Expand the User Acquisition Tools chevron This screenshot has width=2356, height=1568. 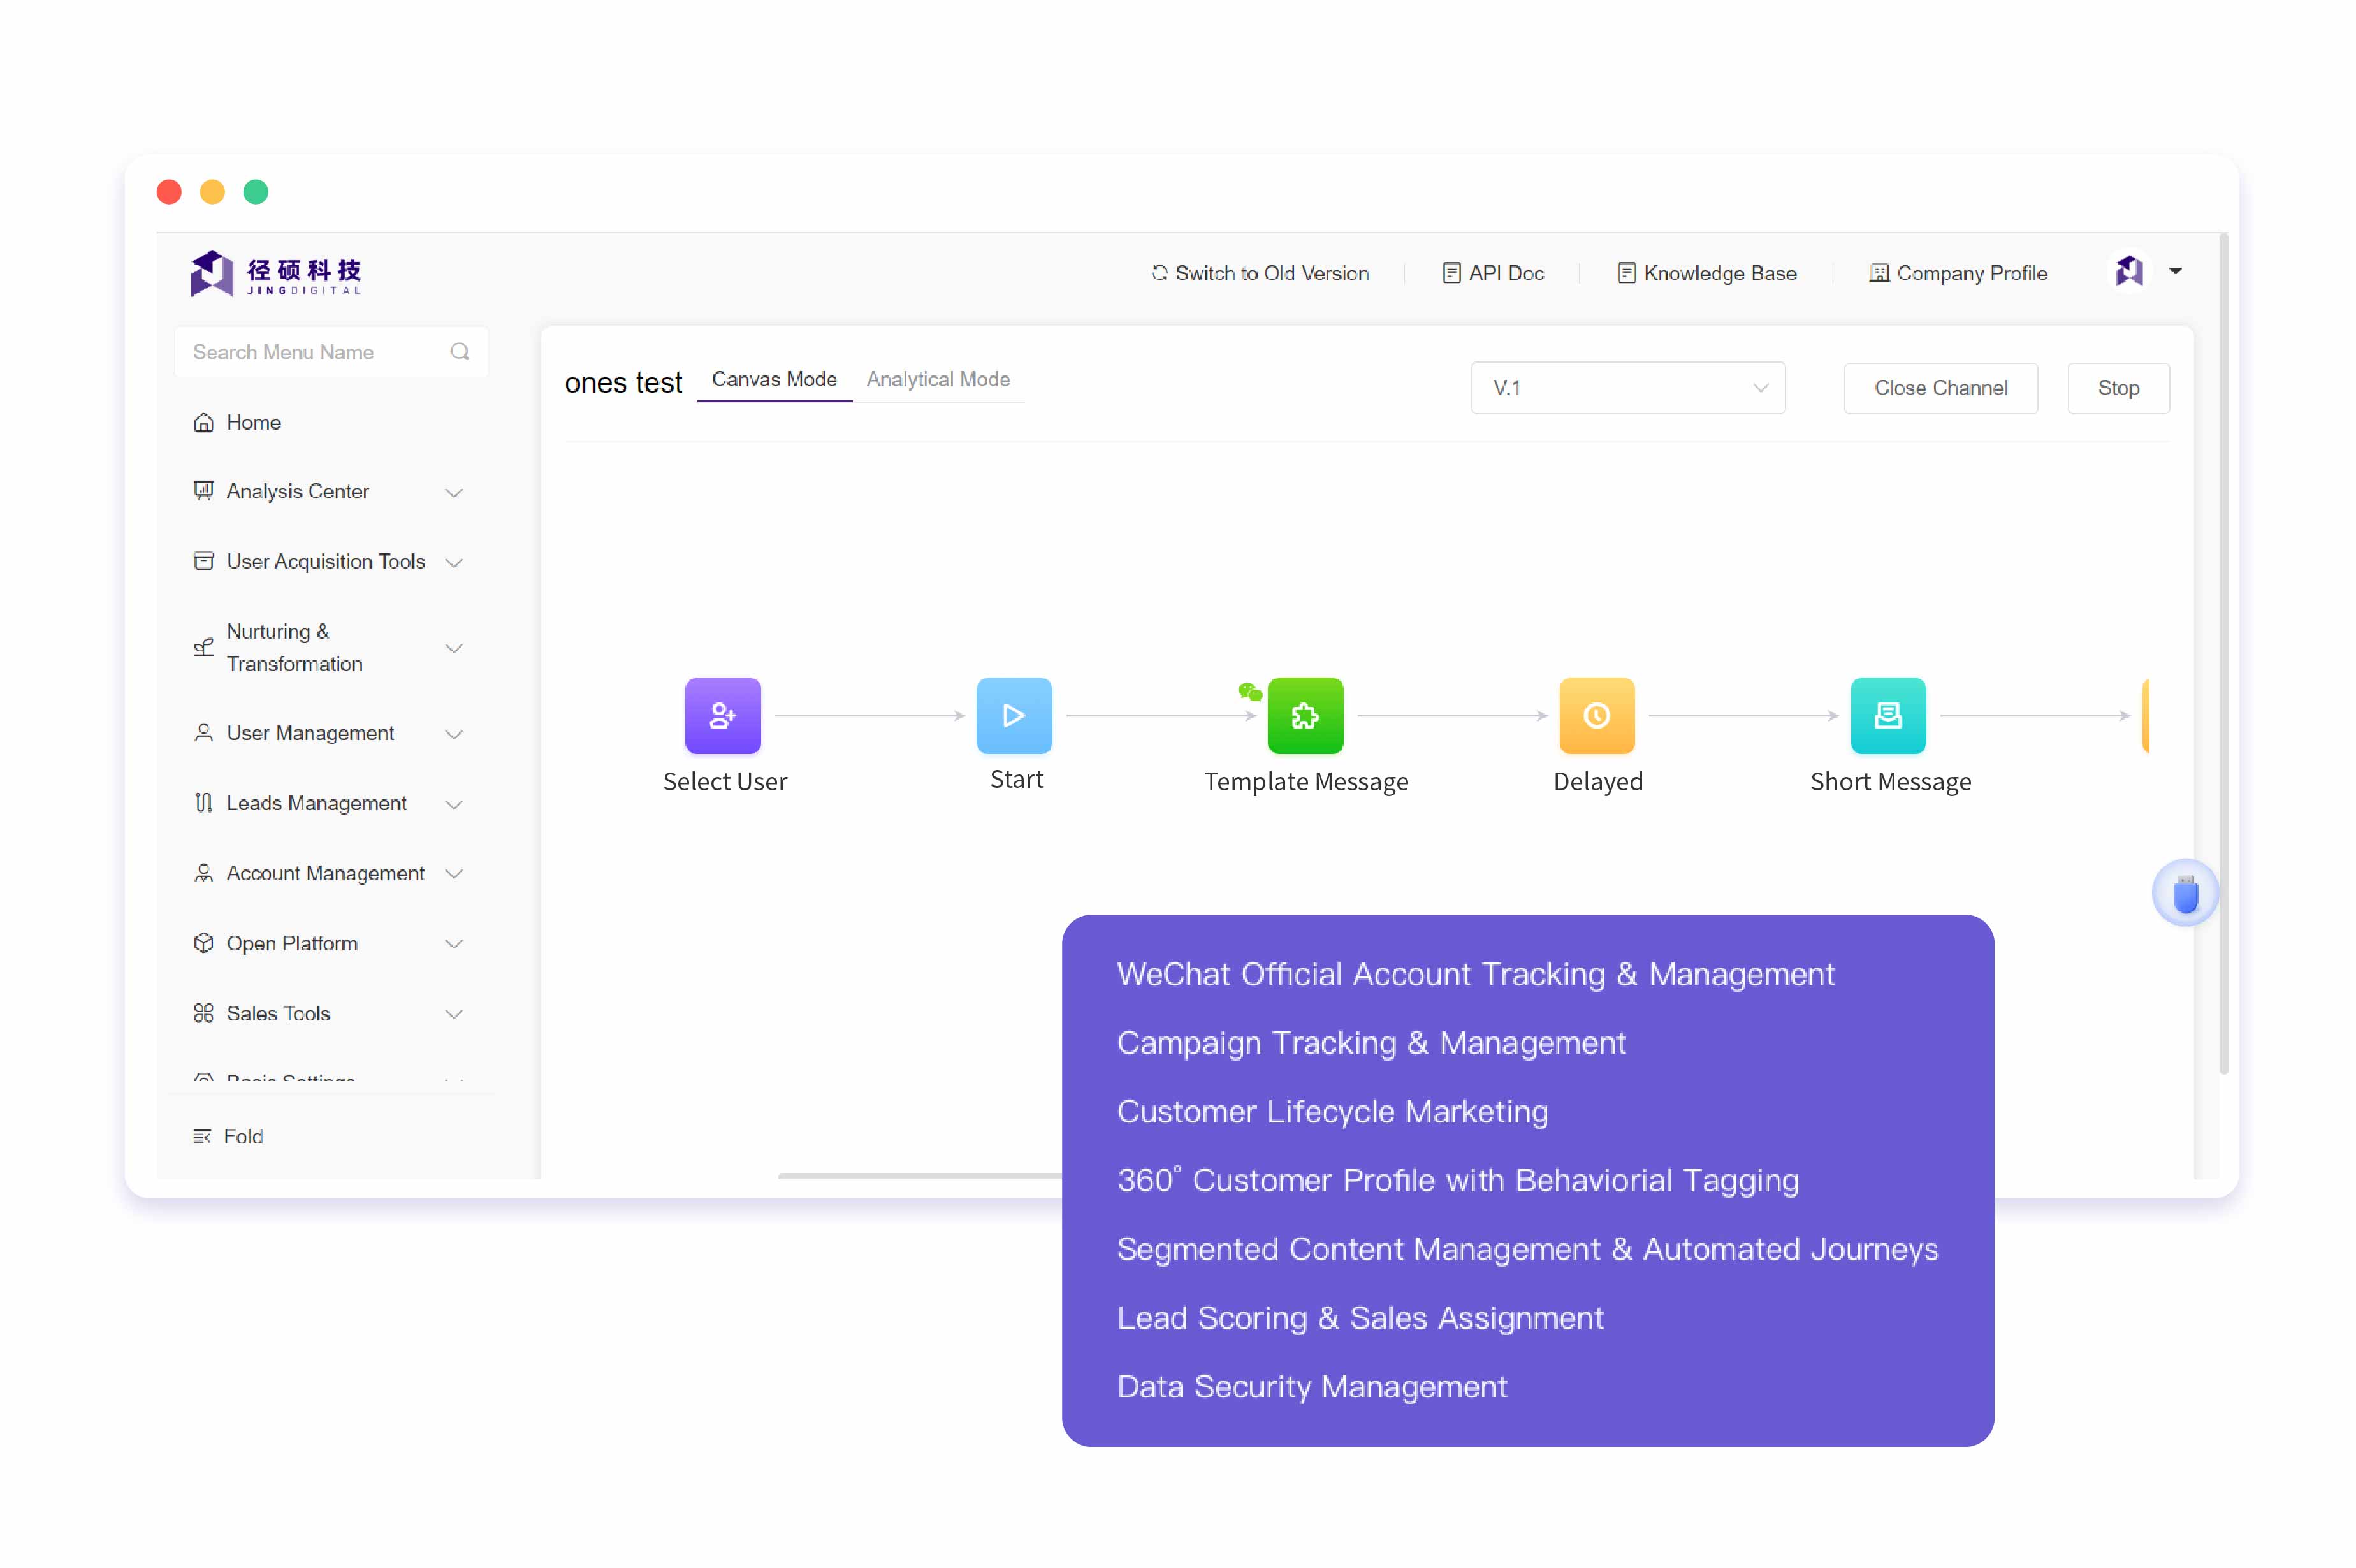[454, 563]
